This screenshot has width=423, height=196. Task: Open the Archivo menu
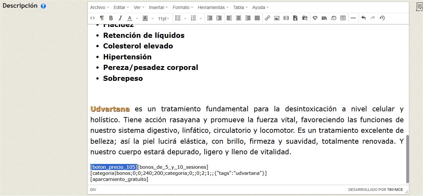(99, 7)
